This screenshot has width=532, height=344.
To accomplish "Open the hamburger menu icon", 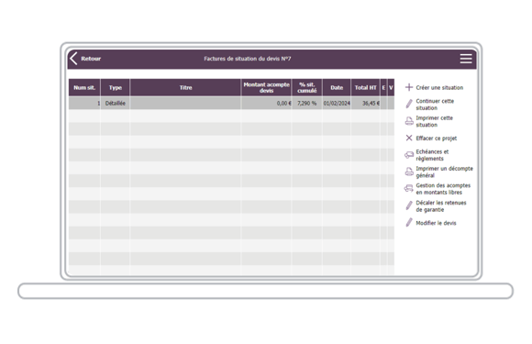I will click(x=466, y=59).
